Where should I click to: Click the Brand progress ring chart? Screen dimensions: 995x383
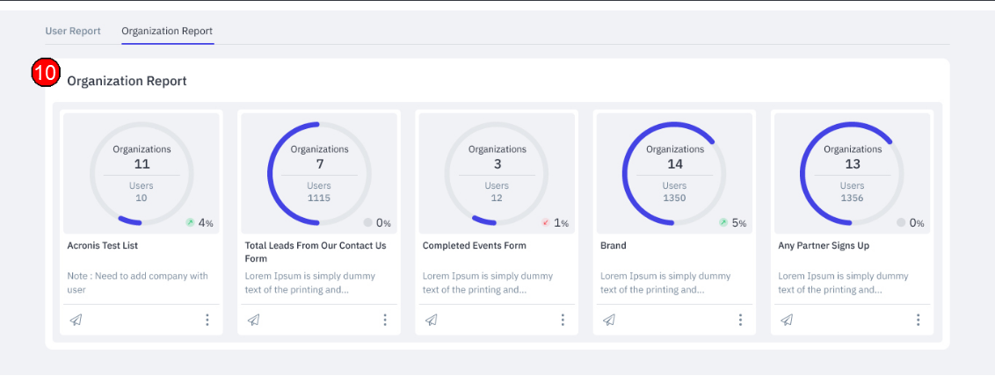(674, 173)
